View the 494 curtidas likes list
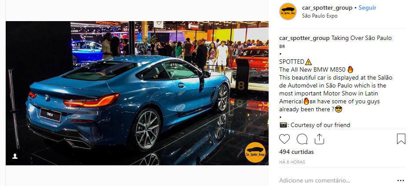 296,152
